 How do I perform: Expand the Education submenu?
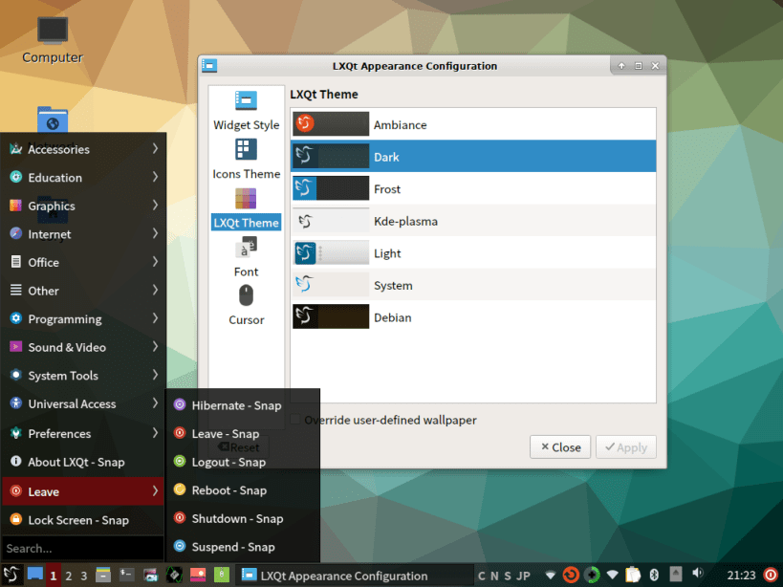[83, 177]
